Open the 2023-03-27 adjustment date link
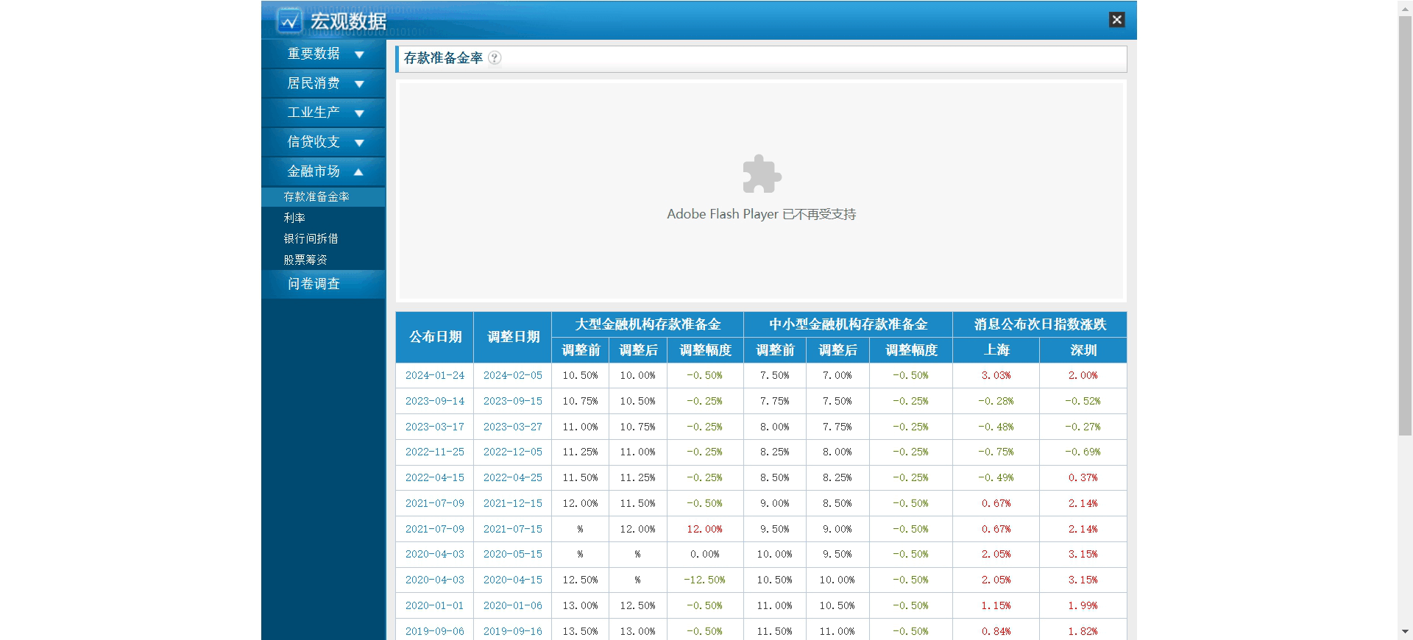The image size is (1413, 640). 513,427
